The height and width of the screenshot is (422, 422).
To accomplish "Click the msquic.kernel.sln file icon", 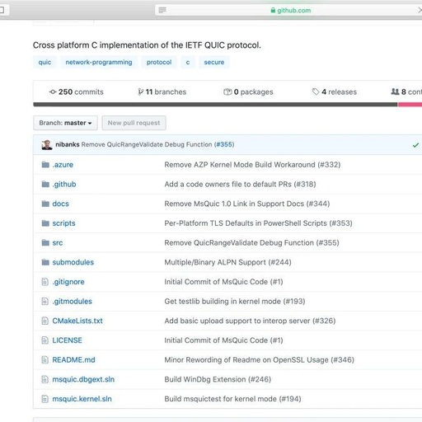I will click(45, 399).
